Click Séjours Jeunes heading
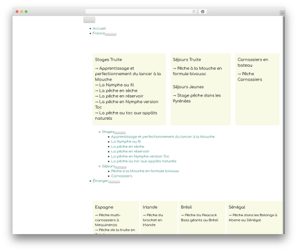The image size is (298, 252). (188, 87)
